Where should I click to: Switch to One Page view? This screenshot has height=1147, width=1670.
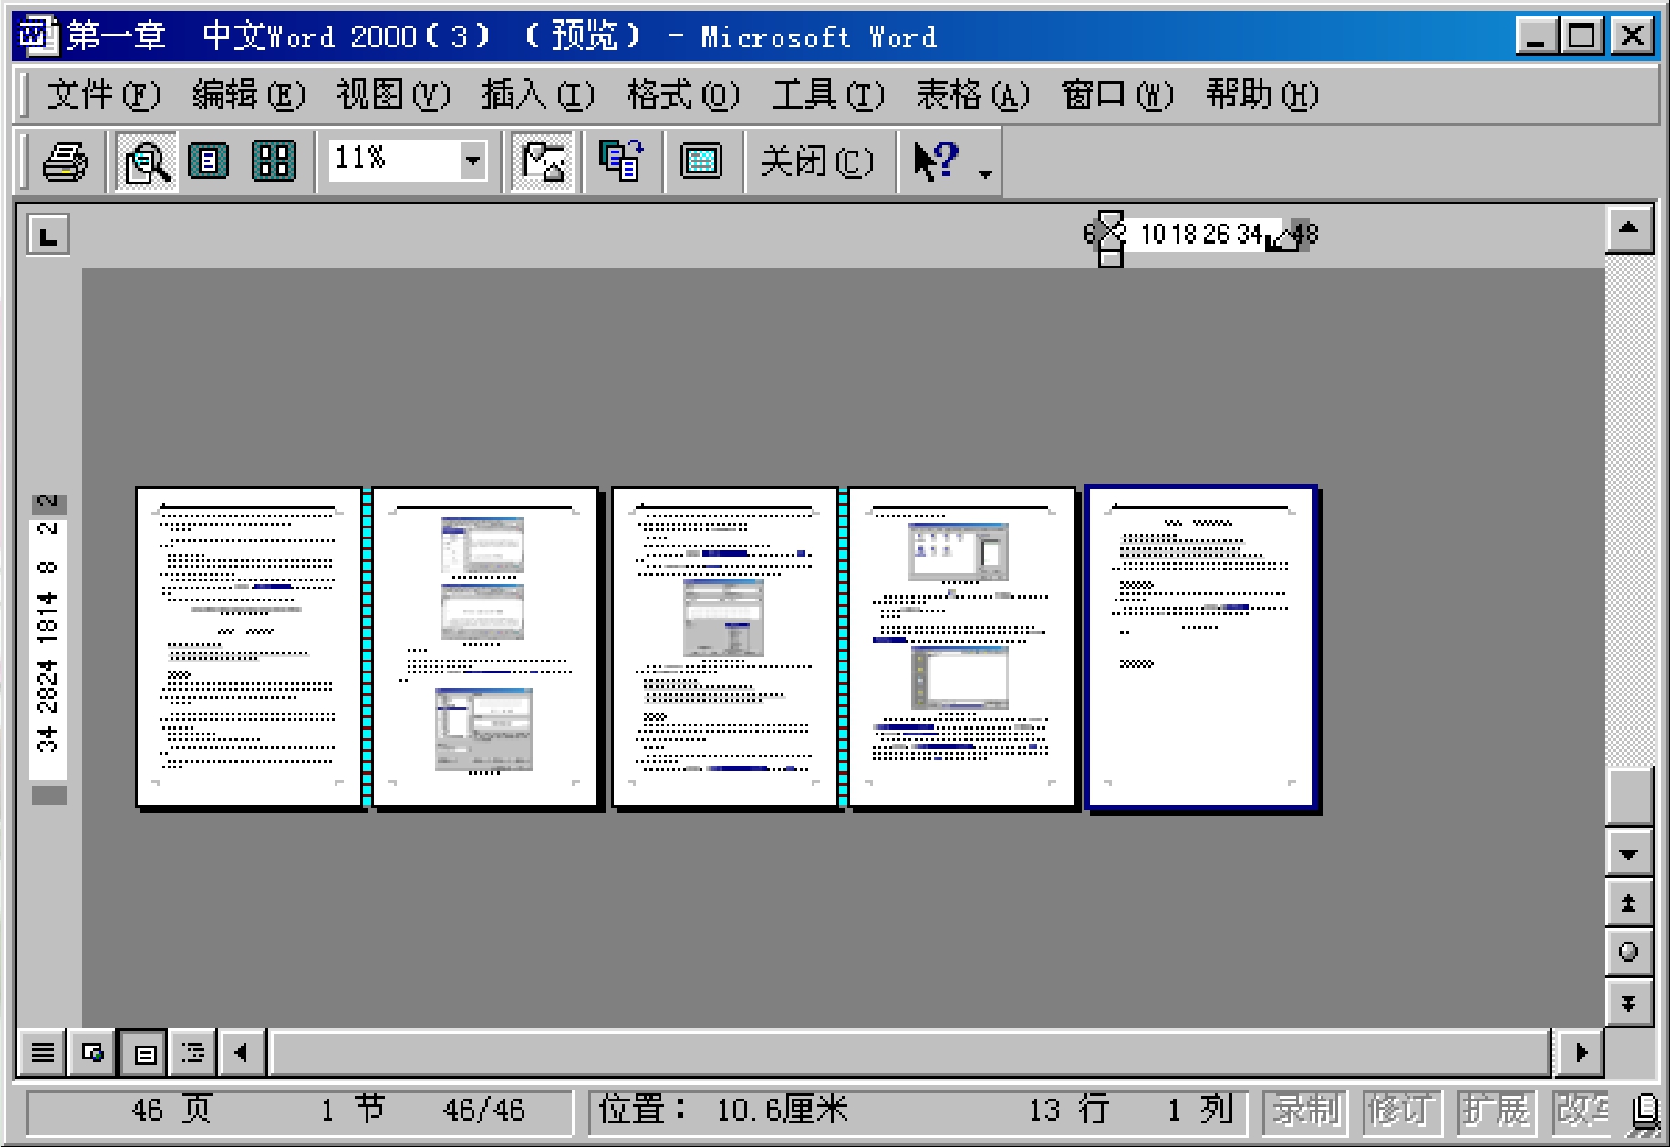(x=209, y=162)
